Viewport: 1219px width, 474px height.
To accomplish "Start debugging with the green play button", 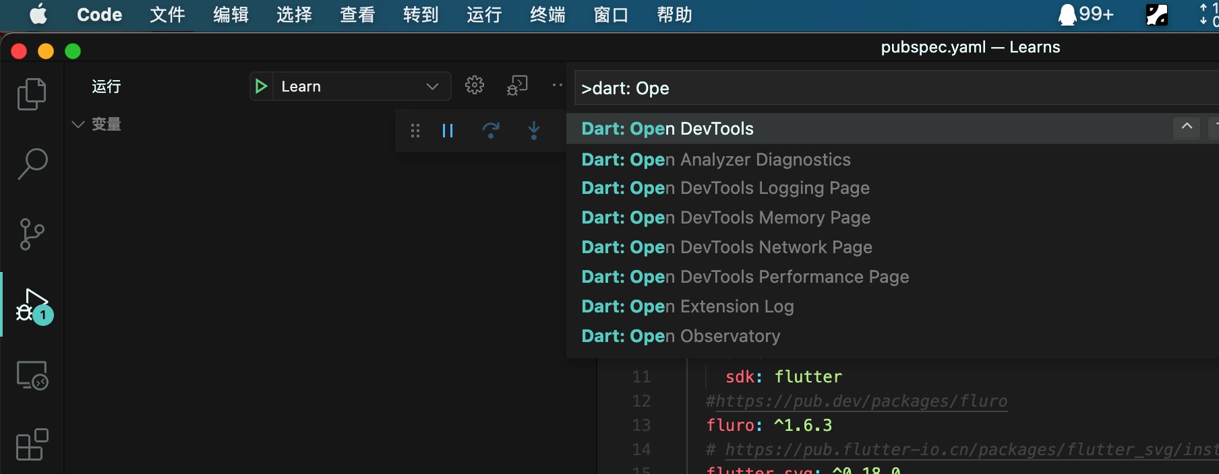I will (261, 86).
